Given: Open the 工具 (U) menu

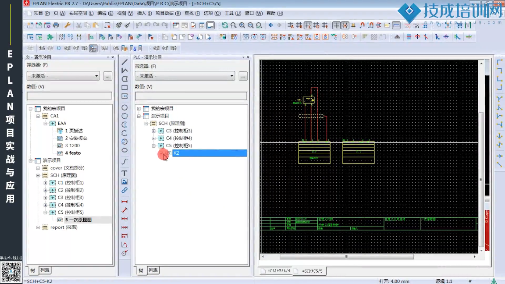Looking at the screenshot, I should pos(233,13).
